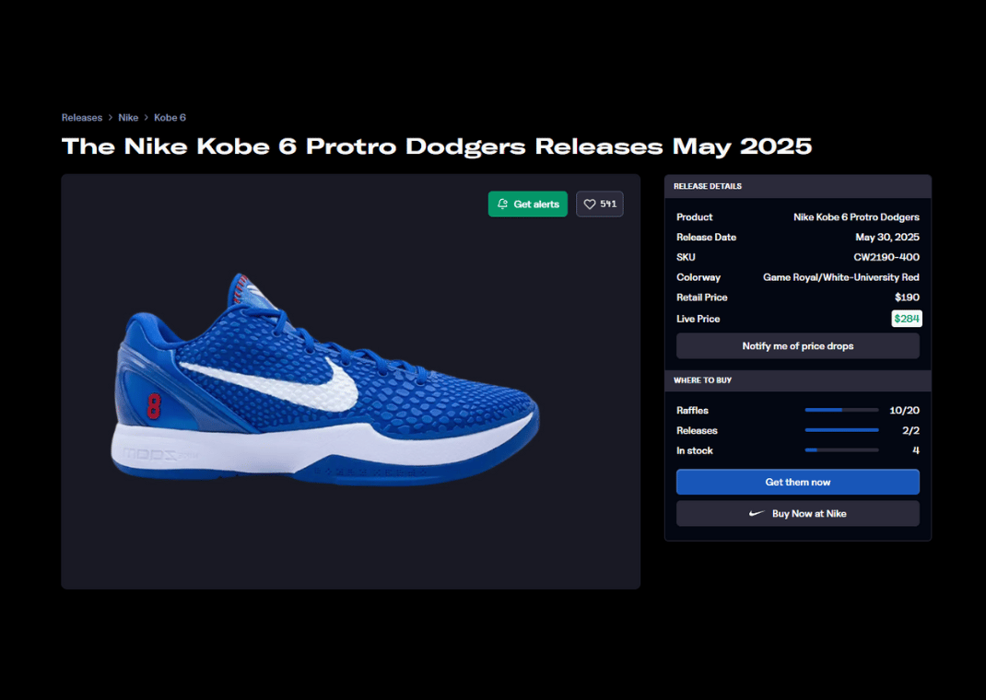The height and width of the screenshot is (700, 986).
Task: Click the heart icon to like the shoe
Action: 589,204
